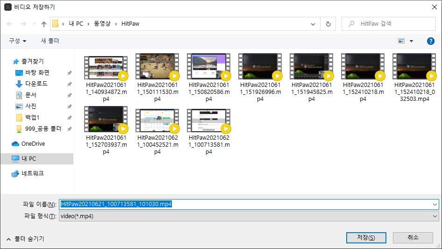Image resolution: width=442 pixels, height=249 pixels.
Task: Click file name text HitPaw20210611_150111530.mp4
Action: [157, 92]
